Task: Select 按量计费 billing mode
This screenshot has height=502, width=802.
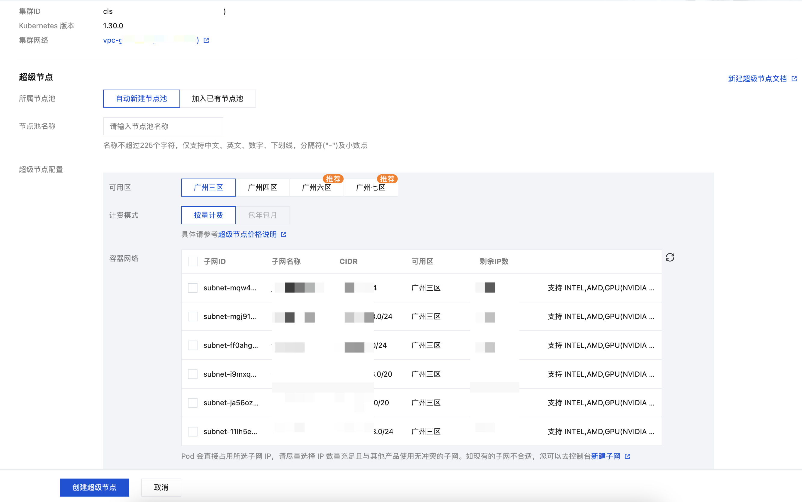Action: (x=208, y=215)
